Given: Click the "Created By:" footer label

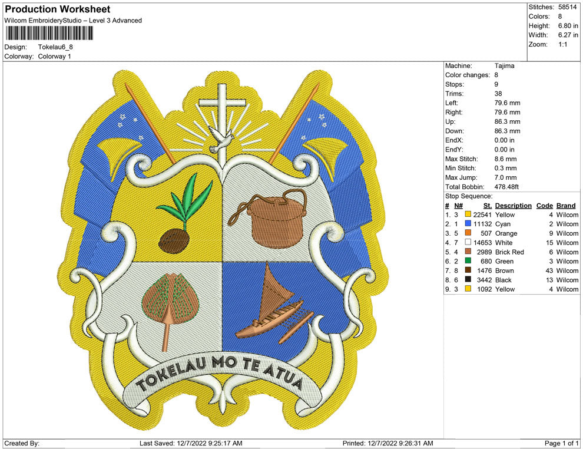Looking at the screenshot, I should [x=22, y=443].
